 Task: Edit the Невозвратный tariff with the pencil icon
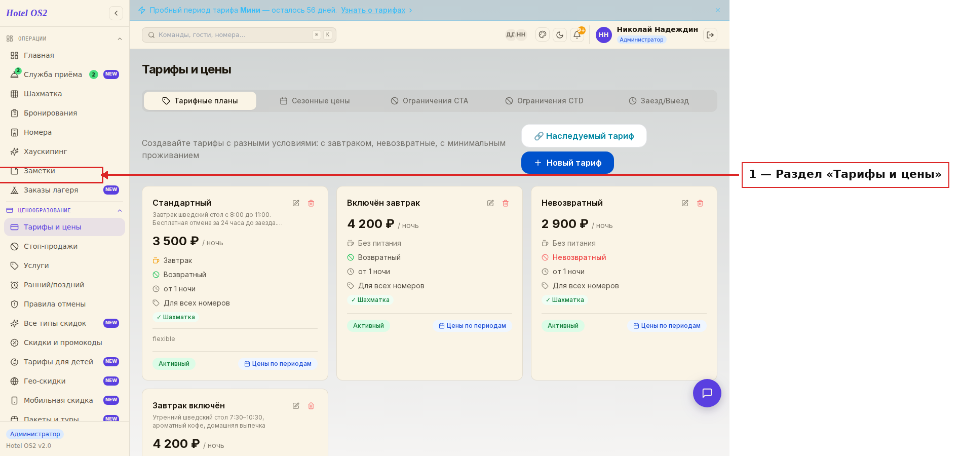[x=685, y=203]
